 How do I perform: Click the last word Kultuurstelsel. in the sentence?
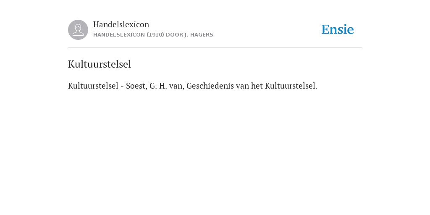click(291, 86)
